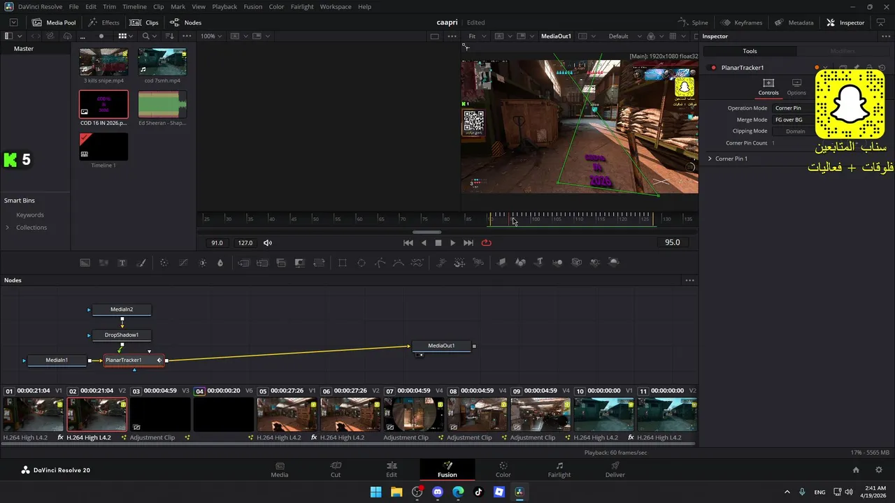Image resolution: width=895 pixels, height=503 pixels.
Task: Select the Keywords smart bin
Action: point(30,215)
